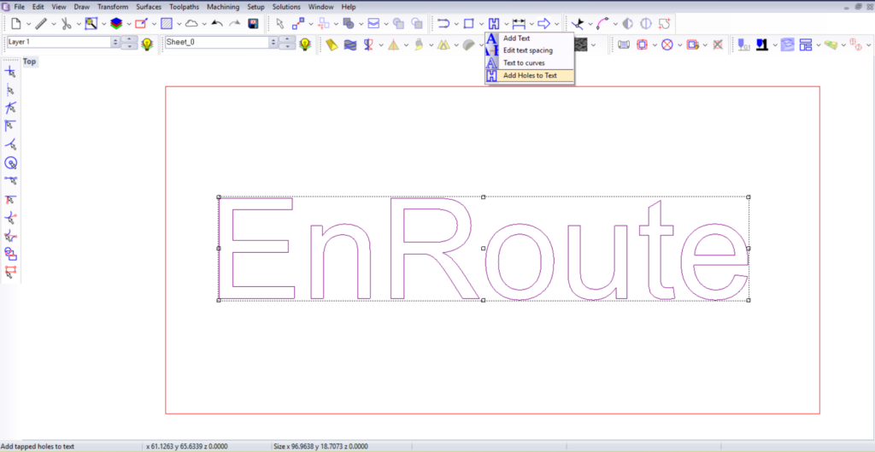Open the Machining menu

click(223, 7)
